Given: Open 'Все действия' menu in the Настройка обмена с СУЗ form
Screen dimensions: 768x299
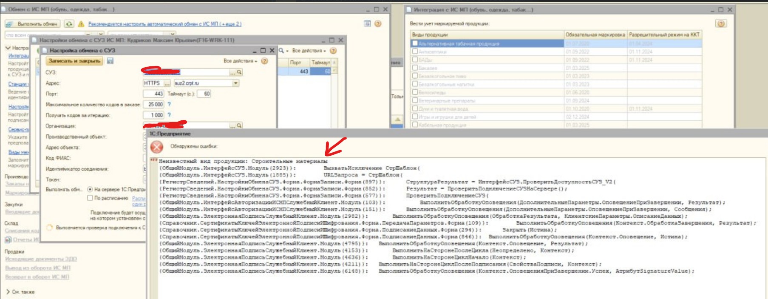Looking at the screenshot, I should click(x=240, y=61).
